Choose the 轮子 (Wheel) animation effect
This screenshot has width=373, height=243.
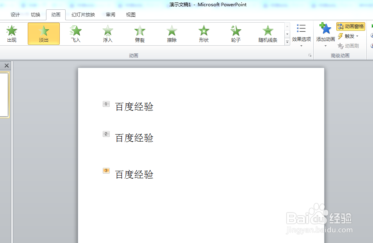point(236,33)
